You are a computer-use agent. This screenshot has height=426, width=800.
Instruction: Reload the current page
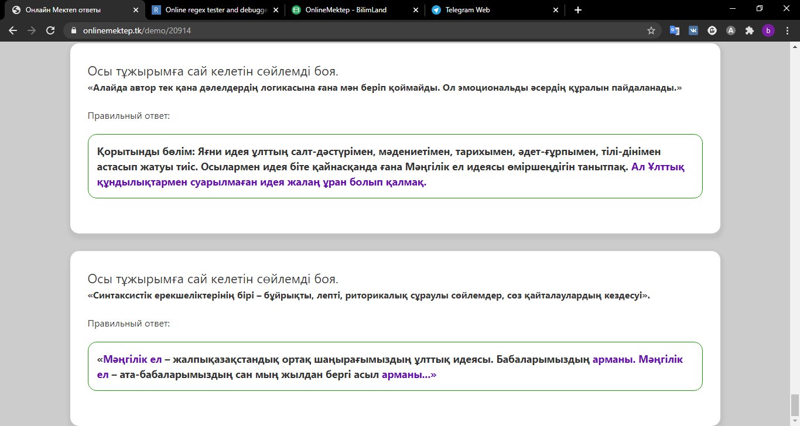[x=50, y=30]
